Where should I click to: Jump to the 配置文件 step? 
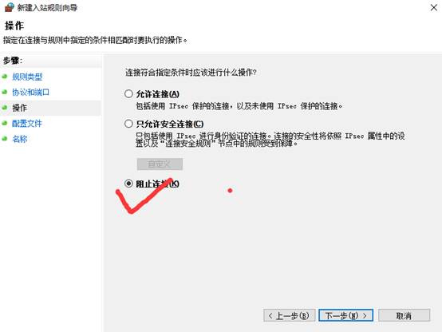[27, 123]
